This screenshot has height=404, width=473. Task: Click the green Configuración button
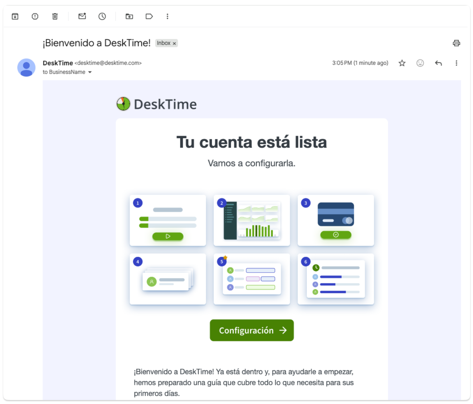click(x=252, y=330)
